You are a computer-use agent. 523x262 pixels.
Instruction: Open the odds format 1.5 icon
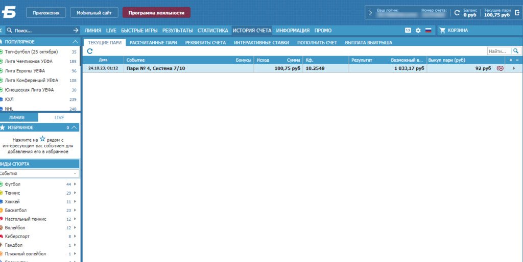[x=408, y=30]
